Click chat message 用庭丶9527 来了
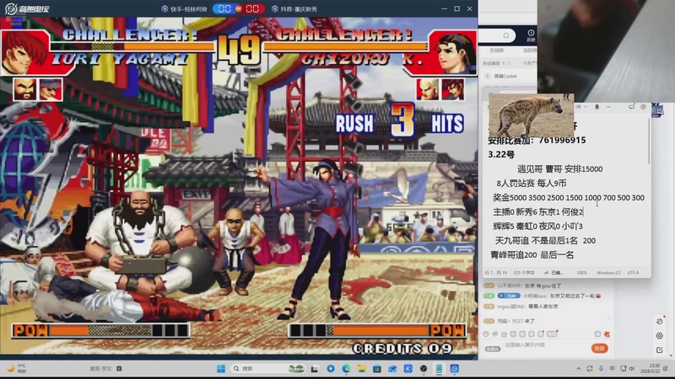The height and width of the screenshot is (379, 675). pyautogui.click(x=516, y=321)
